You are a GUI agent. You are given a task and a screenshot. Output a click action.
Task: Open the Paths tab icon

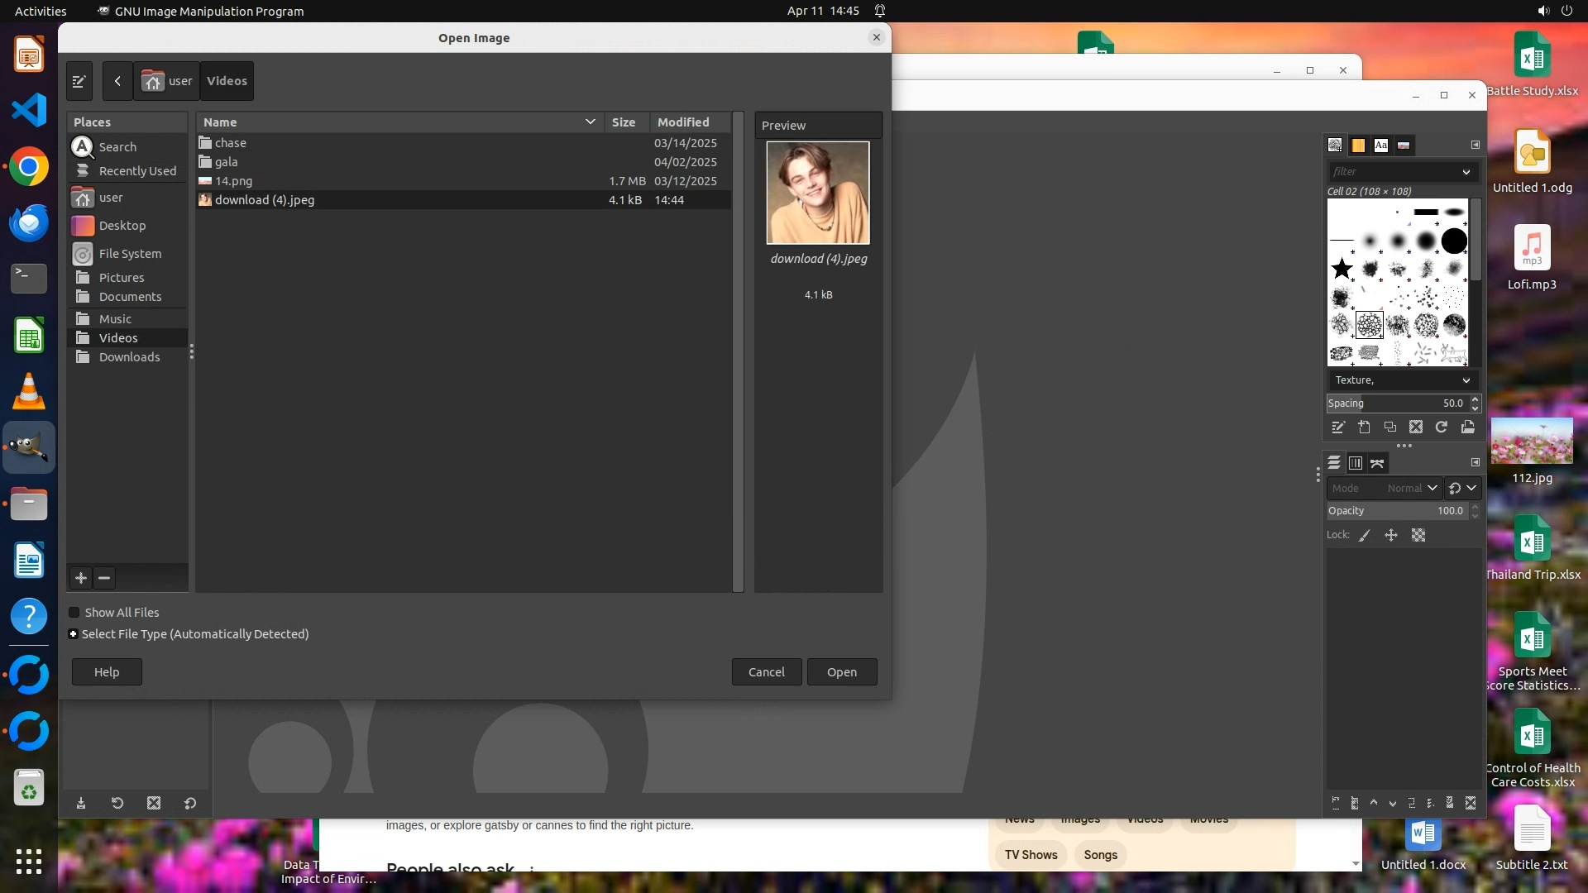(1377, 463)
